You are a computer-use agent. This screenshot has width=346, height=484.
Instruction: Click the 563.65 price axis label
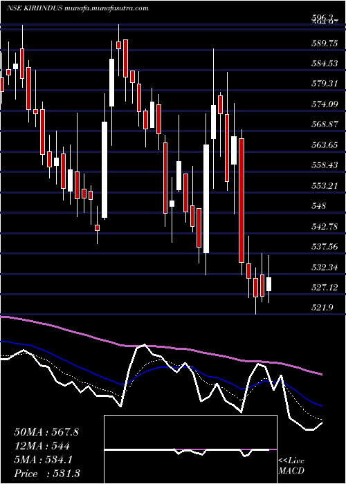[324, 145]
